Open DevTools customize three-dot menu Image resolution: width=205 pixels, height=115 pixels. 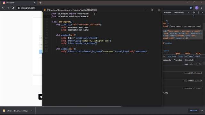pyautogui.click(x=198, y=13)
